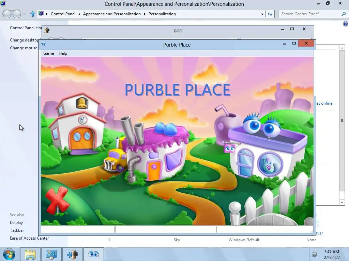
Task: Click Control Panel Home link
Action: point(26,28)
